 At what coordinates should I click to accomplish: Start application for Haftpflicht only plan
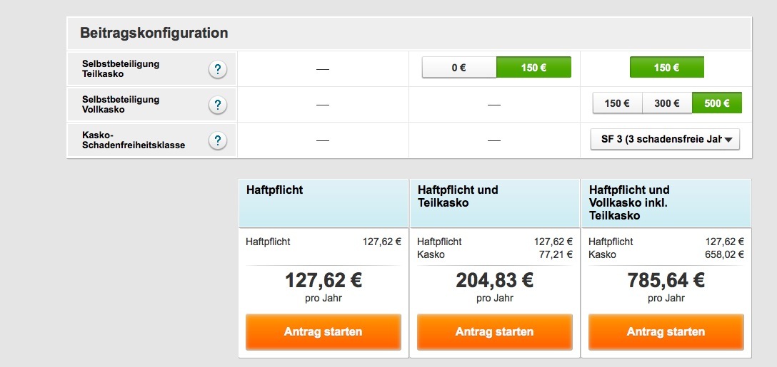323,332
